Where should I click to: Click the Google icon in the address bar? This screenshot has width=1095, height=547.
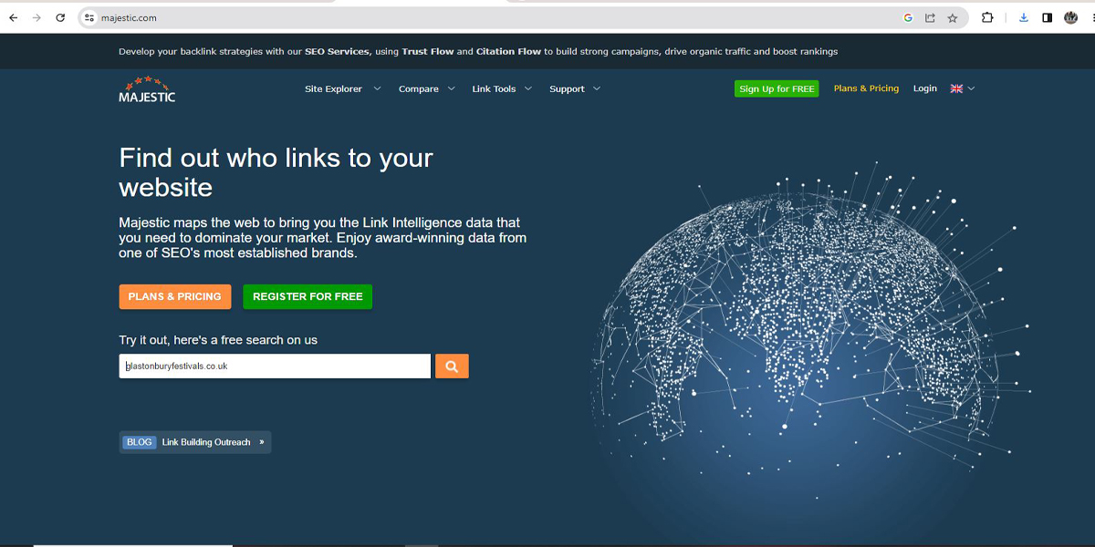pyautogui.click(x=908, y=17)
